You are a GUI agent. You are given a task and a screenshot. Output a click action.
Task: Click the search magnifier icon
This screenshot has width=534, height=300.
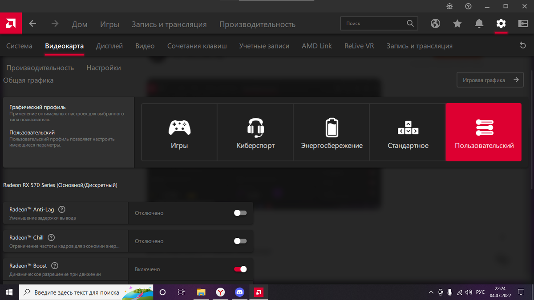(410, 24)
